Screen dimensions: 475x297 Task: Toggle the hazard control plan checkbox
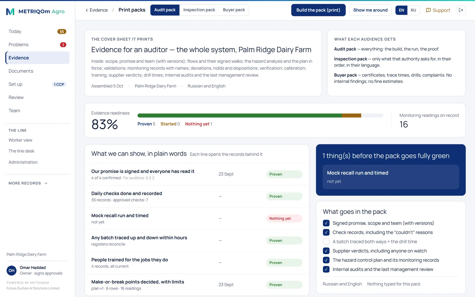pos(326,260)
